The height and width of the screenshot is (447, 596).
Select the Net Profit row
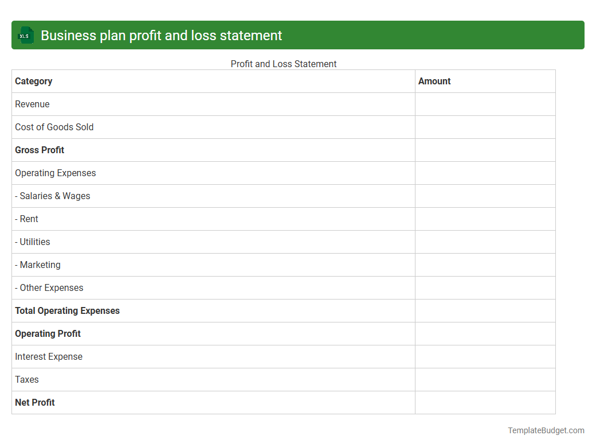pos(35,402)
